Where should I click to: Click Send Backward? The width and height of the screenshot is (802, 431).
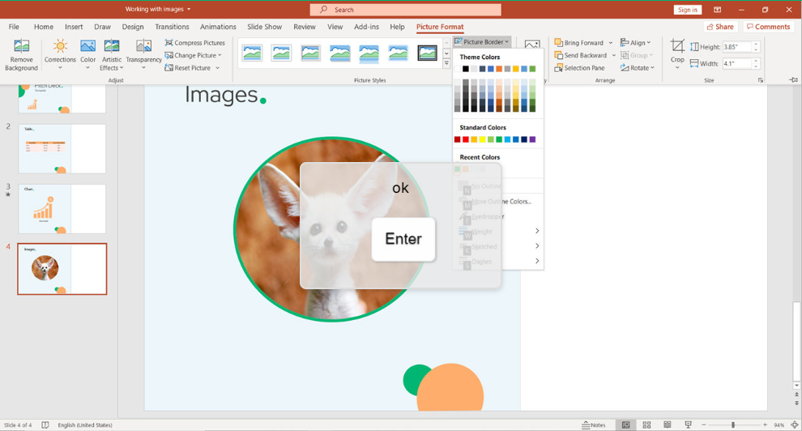[581, 55]
